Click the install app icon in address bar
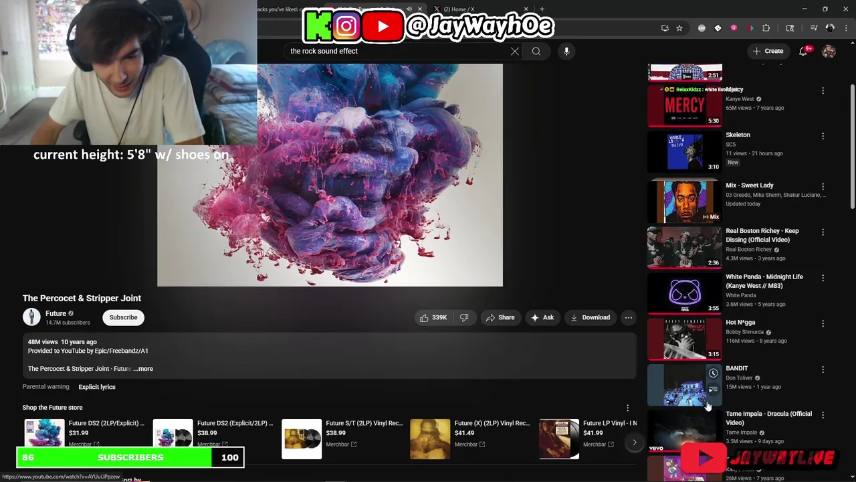Image resolution: width=856 pixels, height=482 pixels. pyautogui.click(x=665, y=28)
